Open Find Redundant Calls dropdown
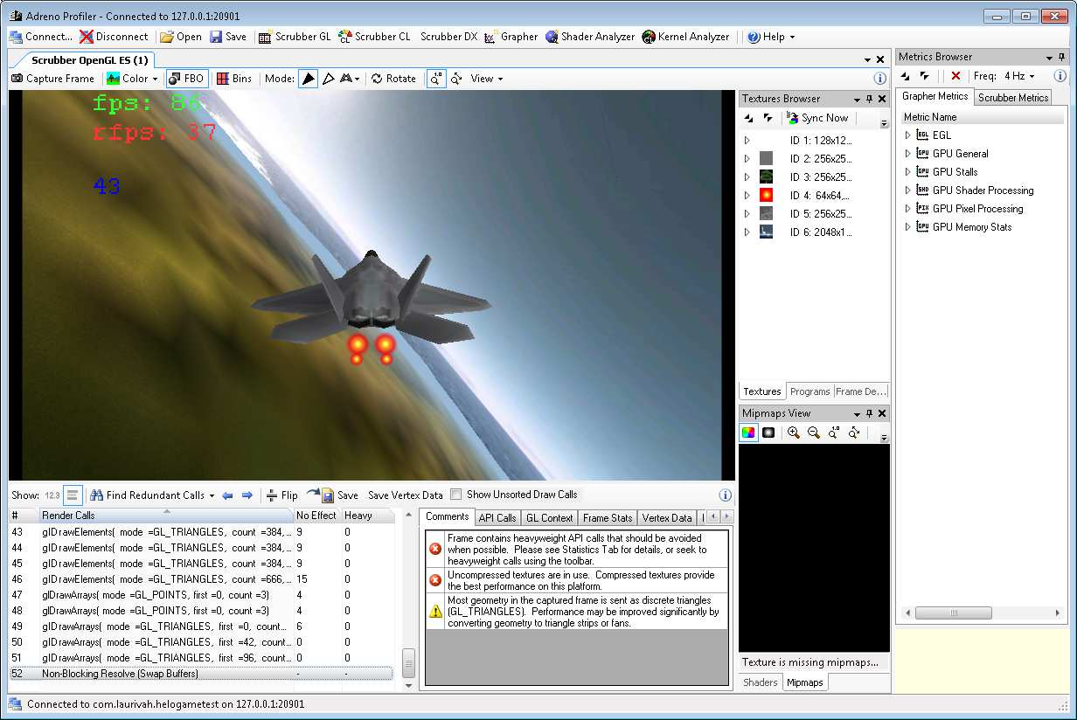 tap(152, 495)
